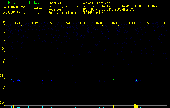Click the 0741 time axis marker
The height and width of the screenshot is (108, 170).
pyautogui.click(x=18, y=23)
